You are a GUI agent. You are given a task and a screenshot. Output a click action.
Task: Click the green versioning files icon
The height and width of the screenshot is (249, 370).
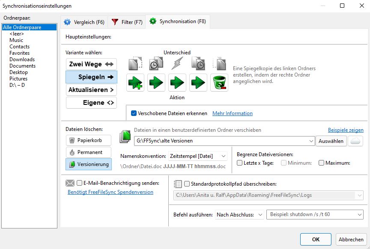click(x=125, y=136)
